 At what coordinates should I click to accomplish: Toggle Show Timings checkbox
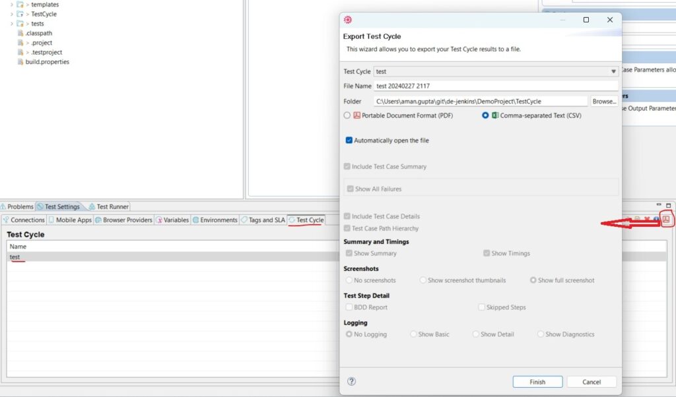pos(487,253)
